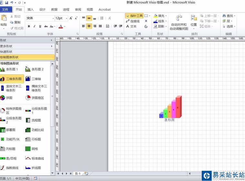The image size is (245, 181).
Task: Select the 是/否框 shape
Action: tap(8, 158)
